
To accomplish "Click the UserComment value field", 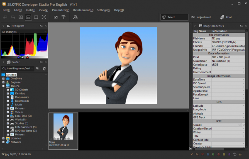I will click(228, 72).
